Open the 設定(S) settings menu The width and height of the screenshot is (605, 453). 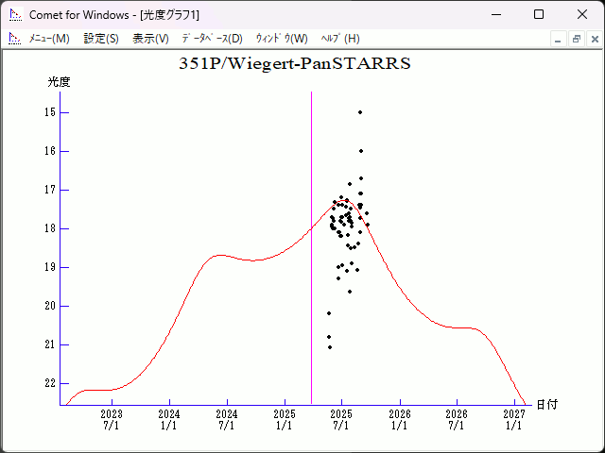101,39
